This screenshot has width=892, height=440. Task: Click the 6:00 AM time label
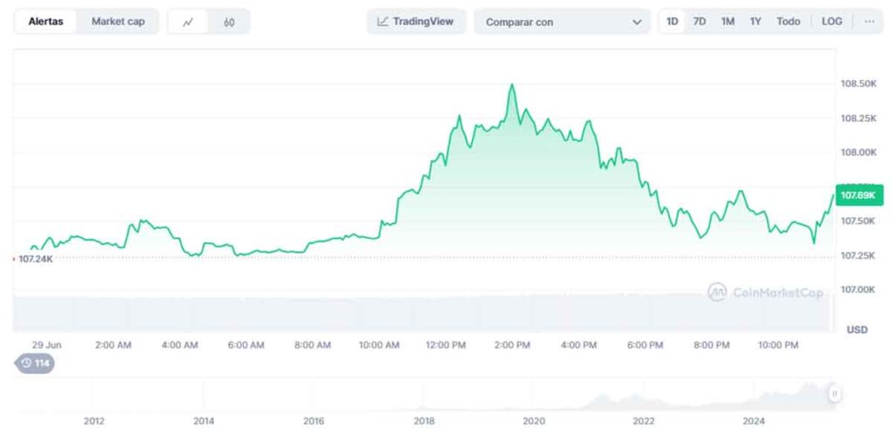[246, 345]
